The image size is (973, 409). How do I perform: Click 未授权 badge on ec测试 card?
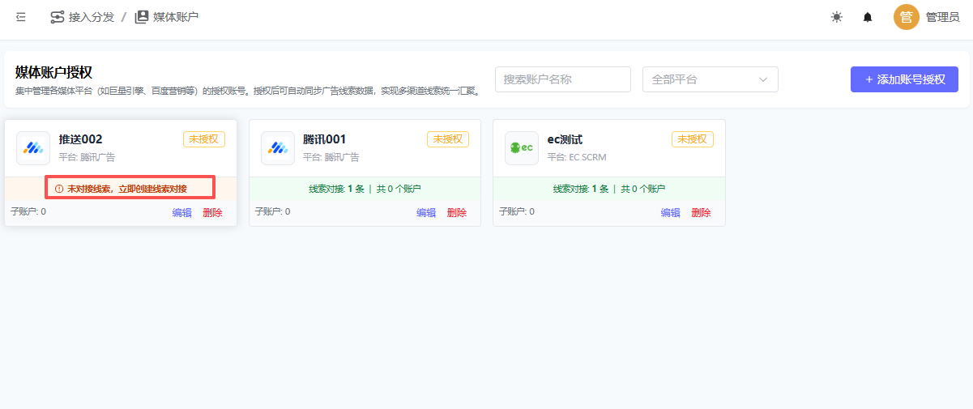(692, 139)
